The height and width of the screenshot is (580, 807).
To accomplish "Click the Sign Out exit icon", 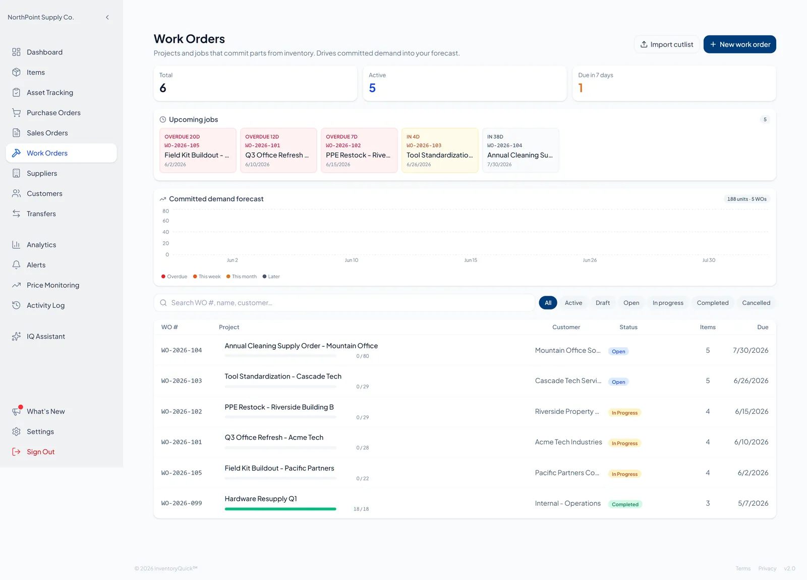I will click(x=16, y=452).
